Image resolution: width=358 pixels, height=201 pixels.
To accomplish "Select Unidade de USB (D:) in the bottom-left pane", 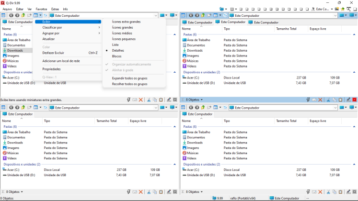I will click(x=21, y=175).
